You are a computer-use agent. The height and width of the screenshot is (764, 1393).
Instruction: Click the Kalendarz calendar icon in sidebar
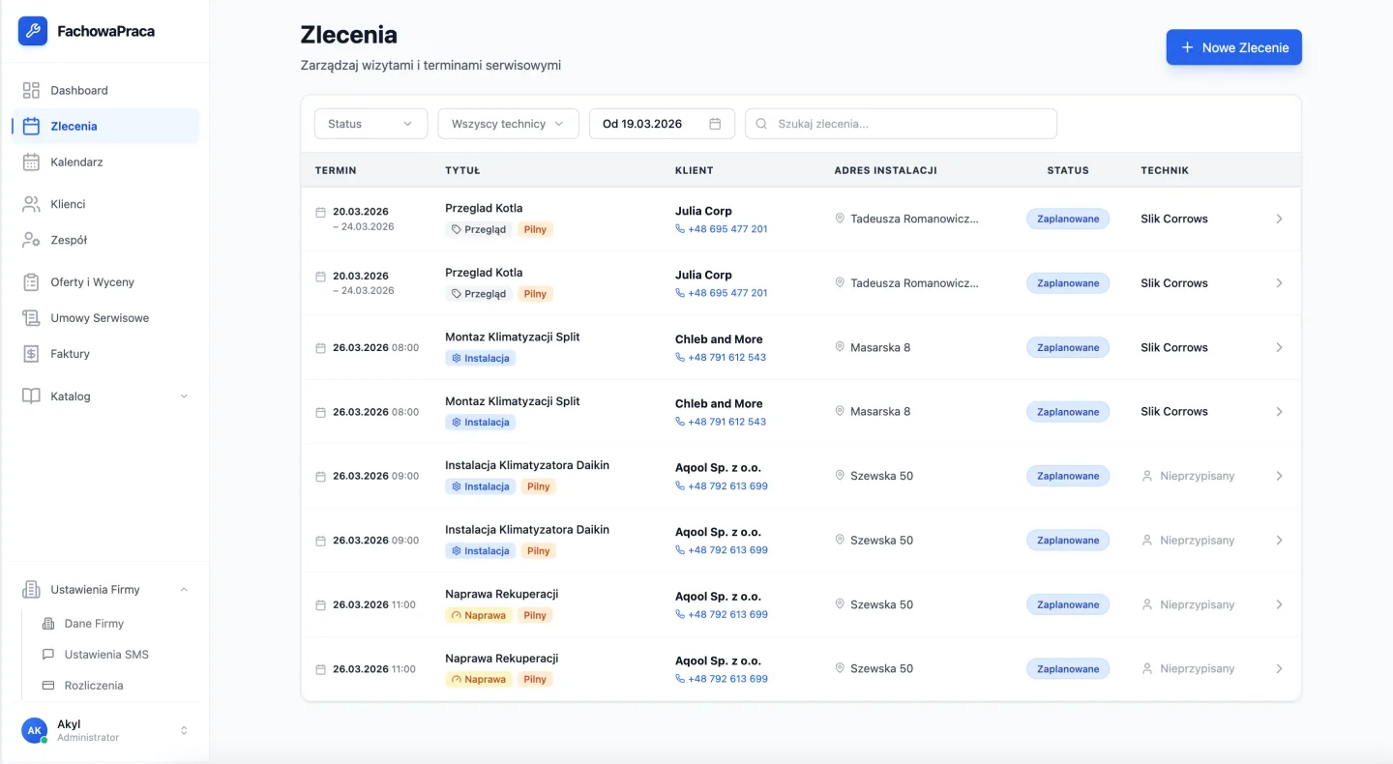(x=31, y=162)
